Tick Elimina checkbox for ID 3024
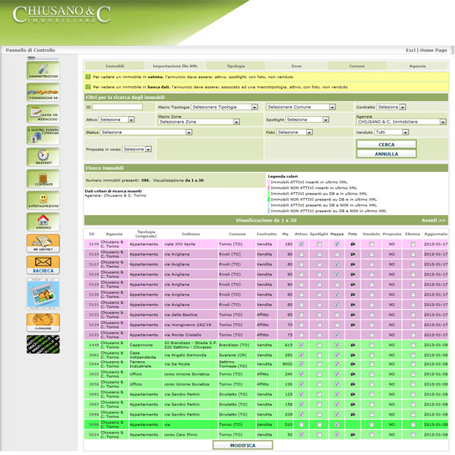Image resolution: width=455 pixels, height=455 pixels. 413,435
